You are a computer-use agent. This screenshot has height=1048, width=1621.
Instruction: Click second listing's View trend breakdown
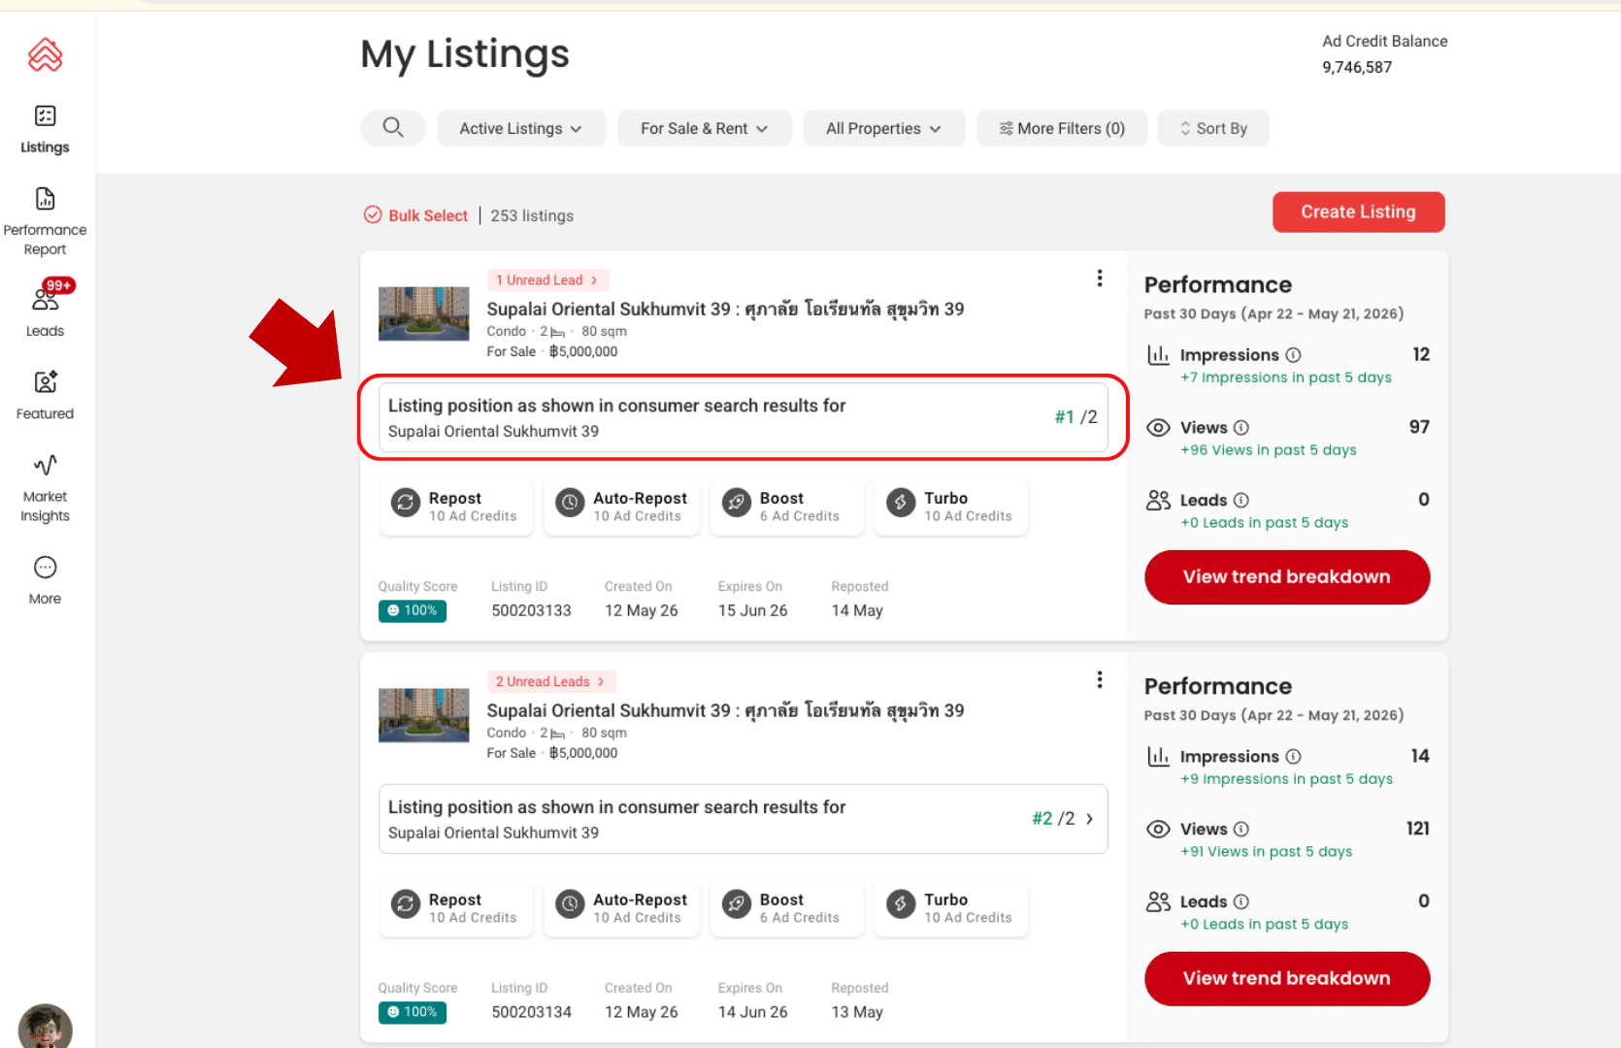pos(1287,979)
